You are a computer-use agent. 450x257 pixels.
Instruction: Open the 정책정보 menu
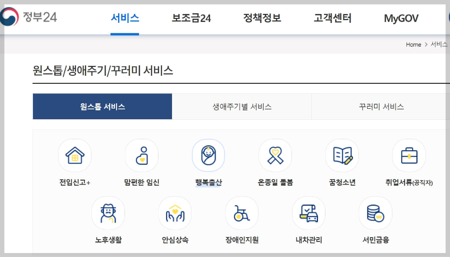[x=262, y=18]
